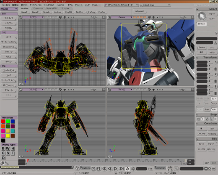Select the translate 't' transform tool
This screenshot has width=218, height=175.
pyautogui.click(x=215, y=87)
